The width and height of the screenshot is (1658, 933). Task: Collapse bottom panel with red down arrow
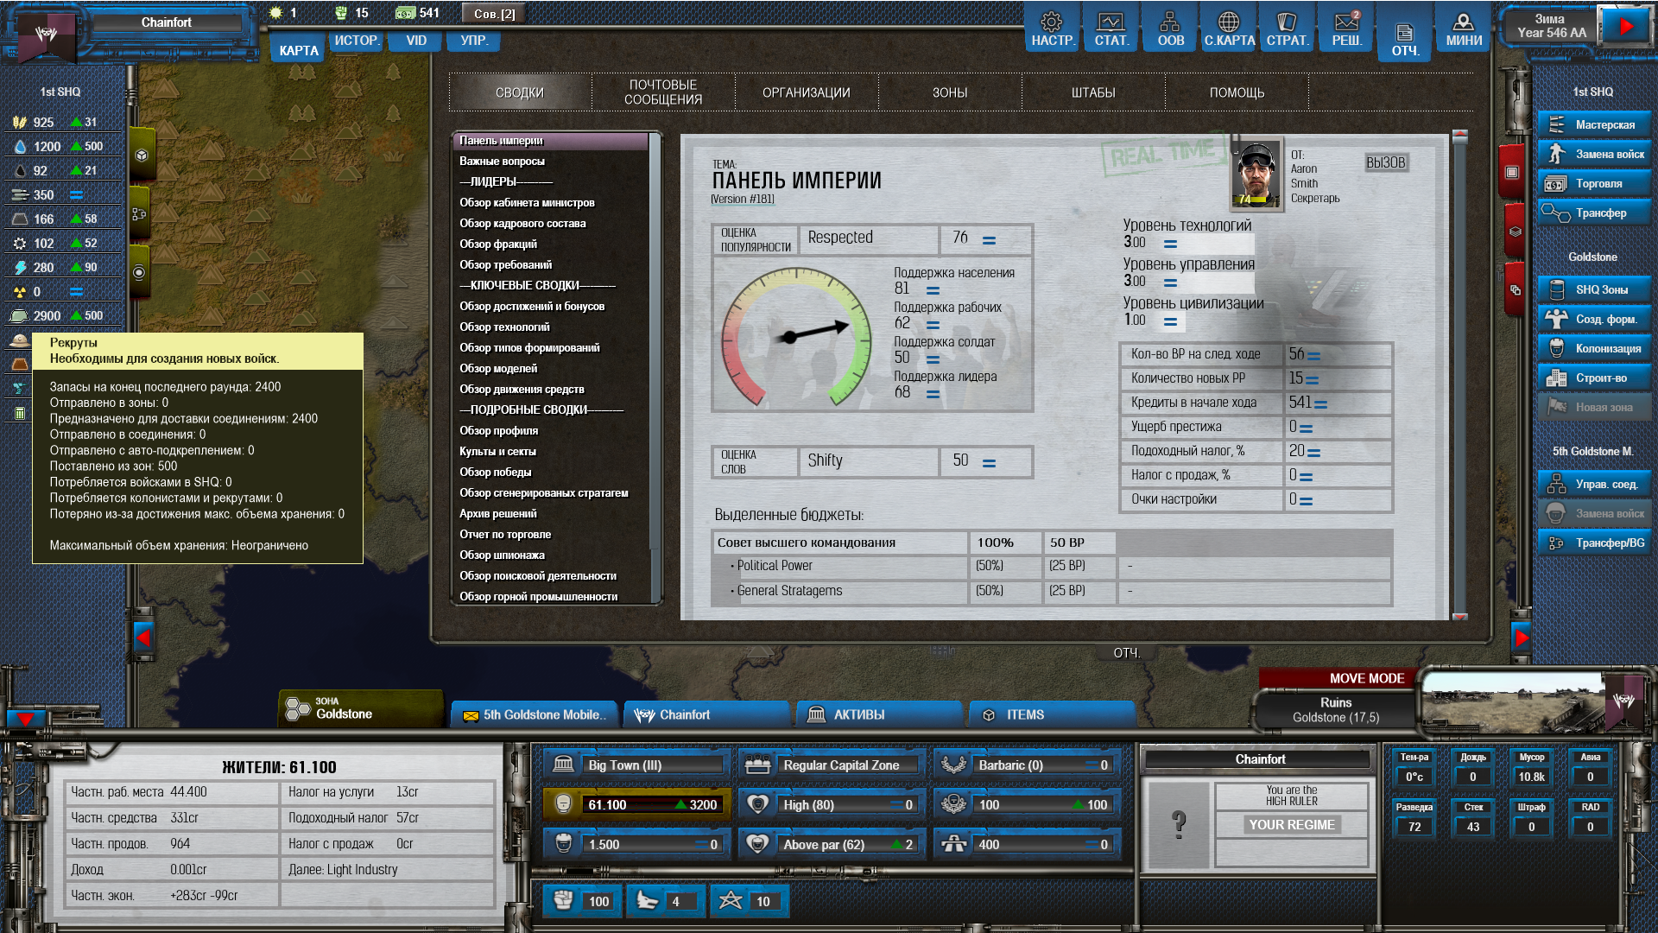tap(25, 718)
